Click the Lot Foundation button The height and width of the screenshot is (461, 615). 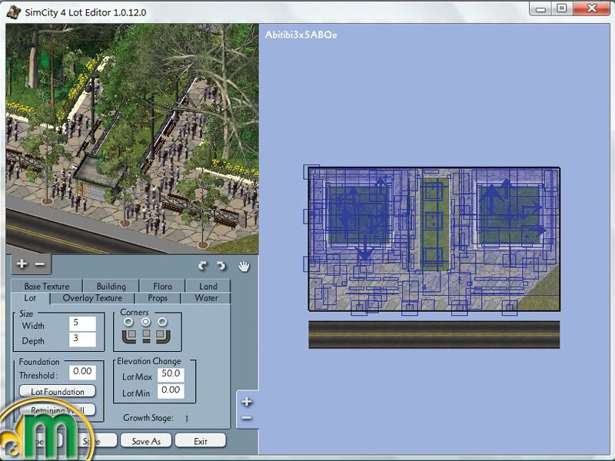pos(58,391)
